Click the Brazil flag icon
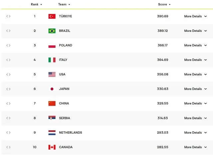 point(52,31)
